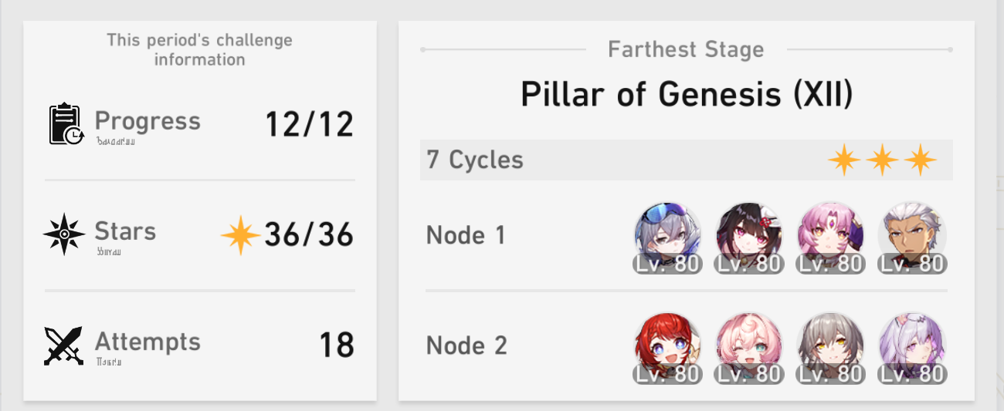Viewport: 1004px width, 411px height.
Task: Click the Pillar of Genesis (XII) title
Action: click(x=687, y=94)
